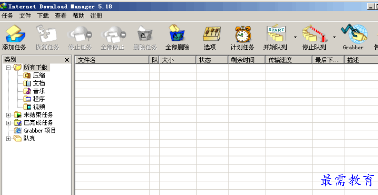Open the 开始队列 dropdown arrow
The height and width of the screenshot is (195, 378).
[295, 37]
